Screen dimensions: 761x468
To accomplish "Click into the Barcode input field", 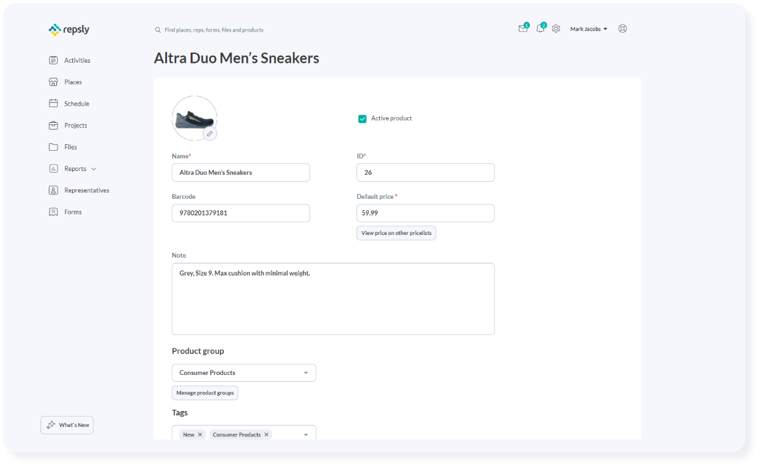I will coord(241,213).
